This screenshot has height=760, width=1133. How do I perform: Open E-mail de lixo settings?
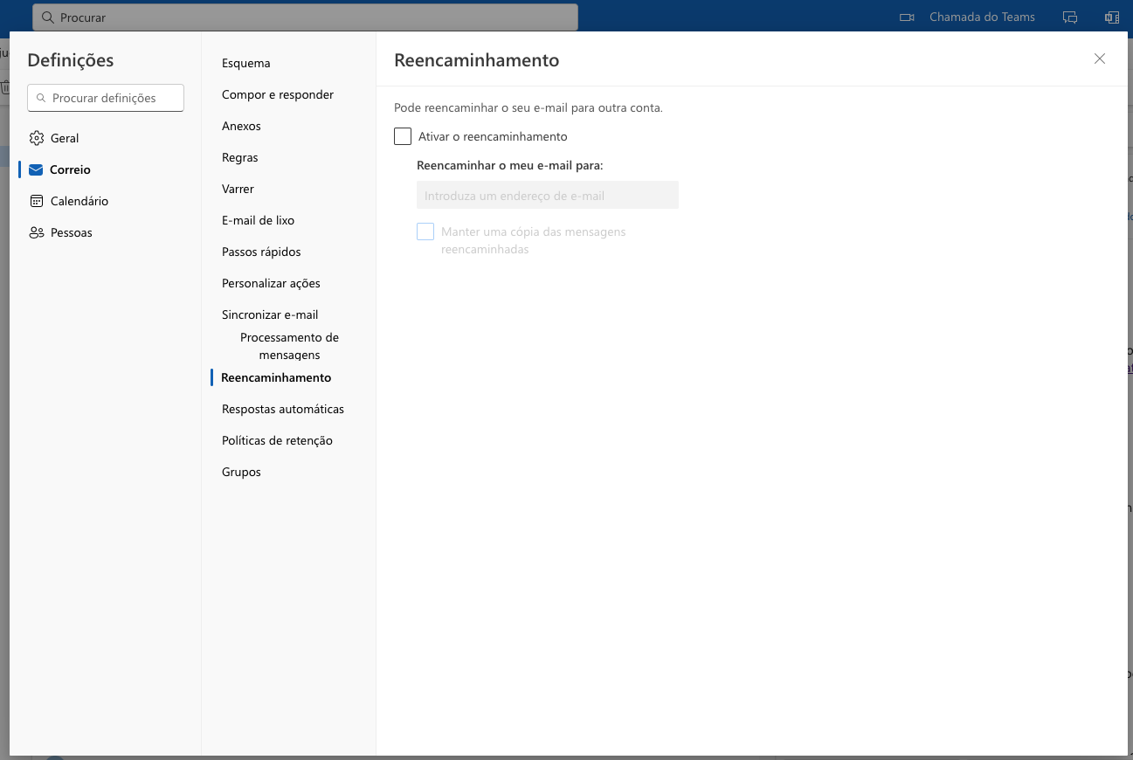(258, 220)
